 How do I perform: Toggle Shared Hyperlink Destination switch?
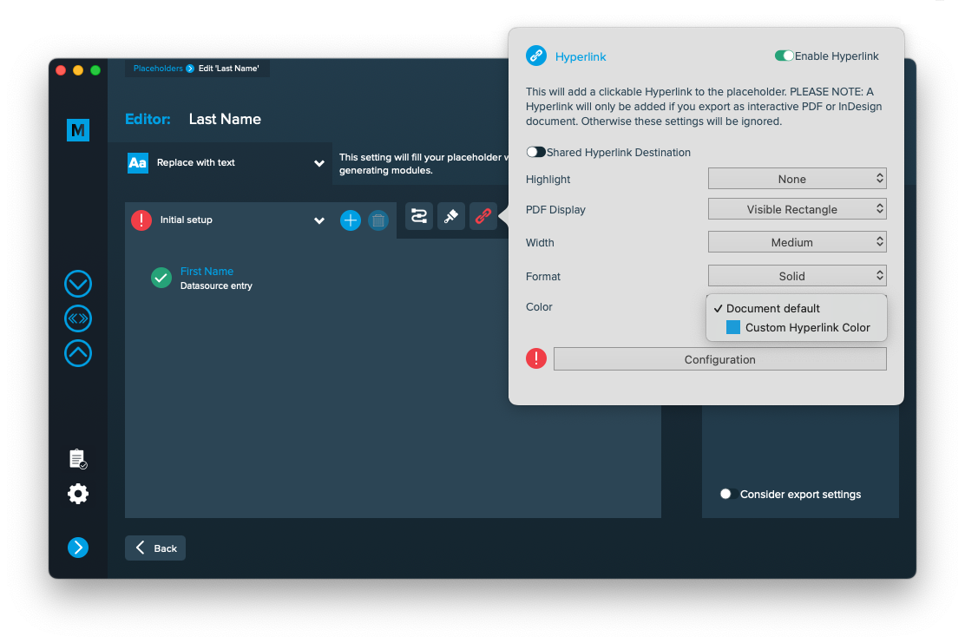536,152
